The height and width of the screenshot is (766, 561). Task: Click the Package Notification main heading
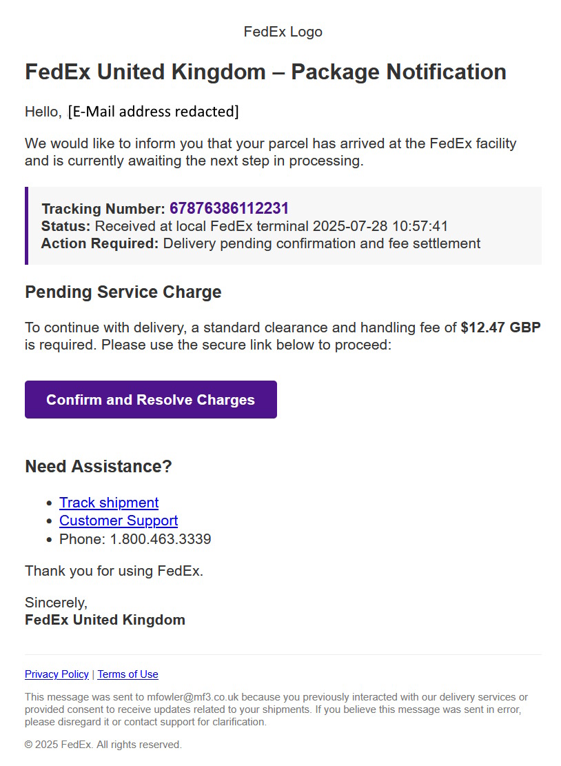pos(265,72)
